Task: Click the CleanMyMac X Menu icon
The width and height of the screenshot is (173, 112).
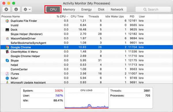Action: point(7,52)
